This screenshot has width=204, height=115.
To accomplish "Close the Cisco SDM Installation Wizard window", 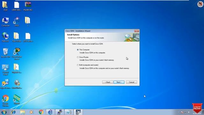I will coord(137,31).
